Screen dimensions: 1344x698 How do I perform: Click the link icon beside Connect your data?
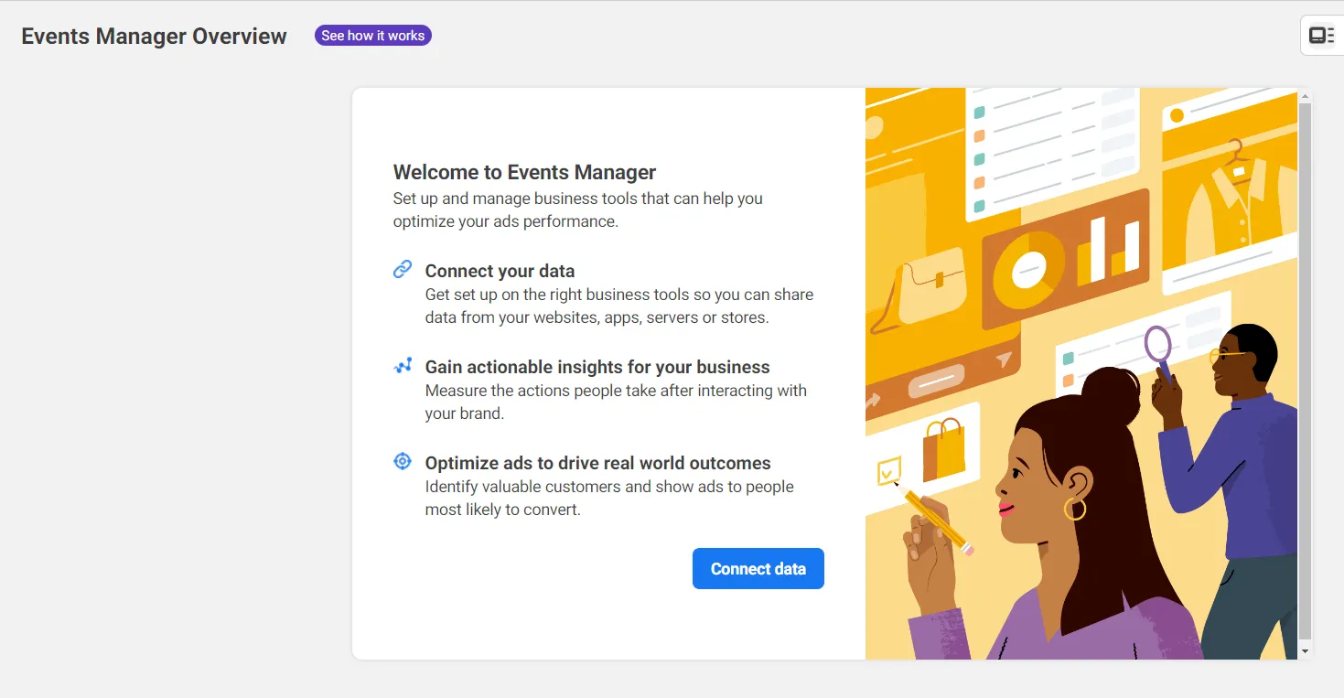tap(403, 269)
